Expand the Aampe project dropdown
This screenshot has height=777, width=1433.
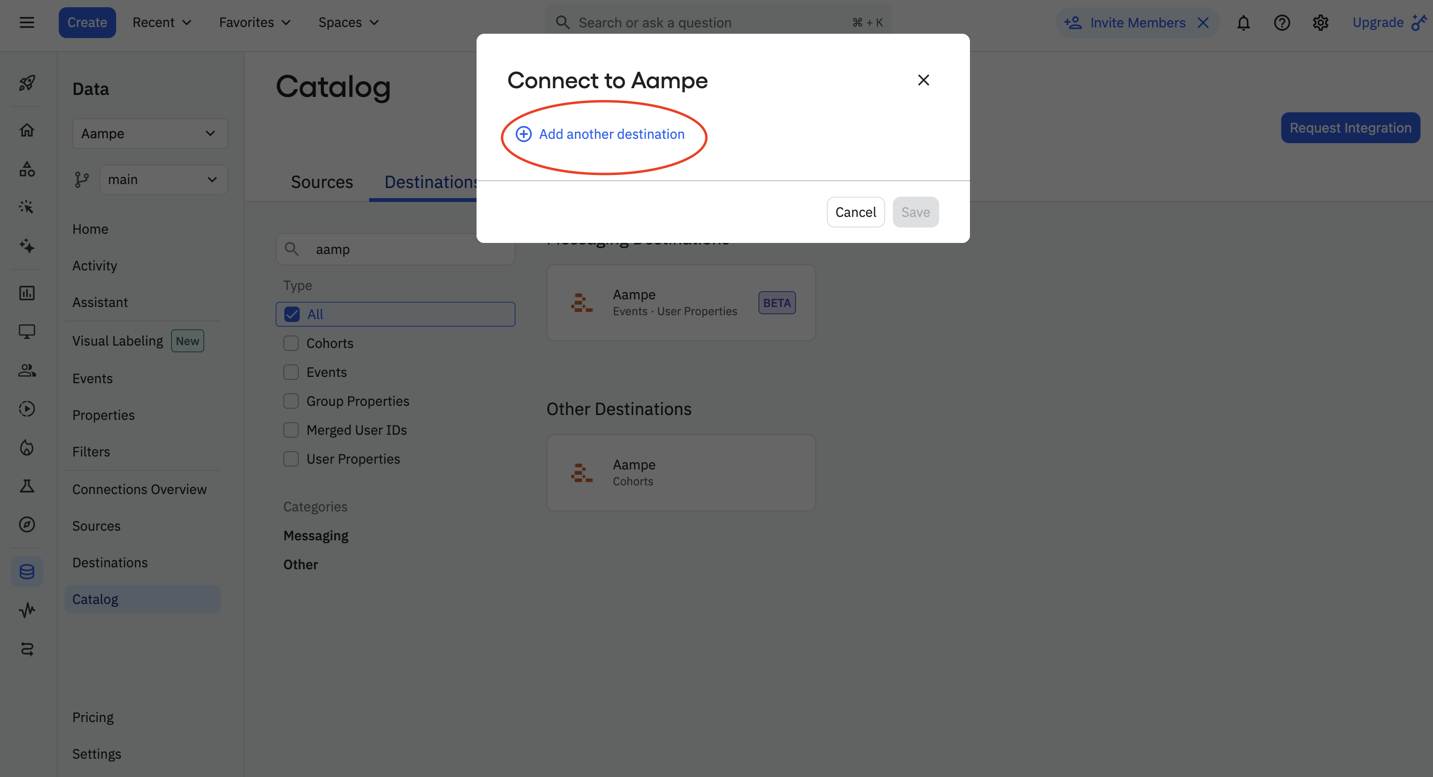[x=150, y=134]
